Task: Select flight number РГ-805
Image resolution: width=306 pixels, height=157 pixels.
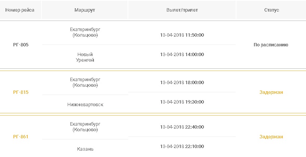Action: pos(21,44)
